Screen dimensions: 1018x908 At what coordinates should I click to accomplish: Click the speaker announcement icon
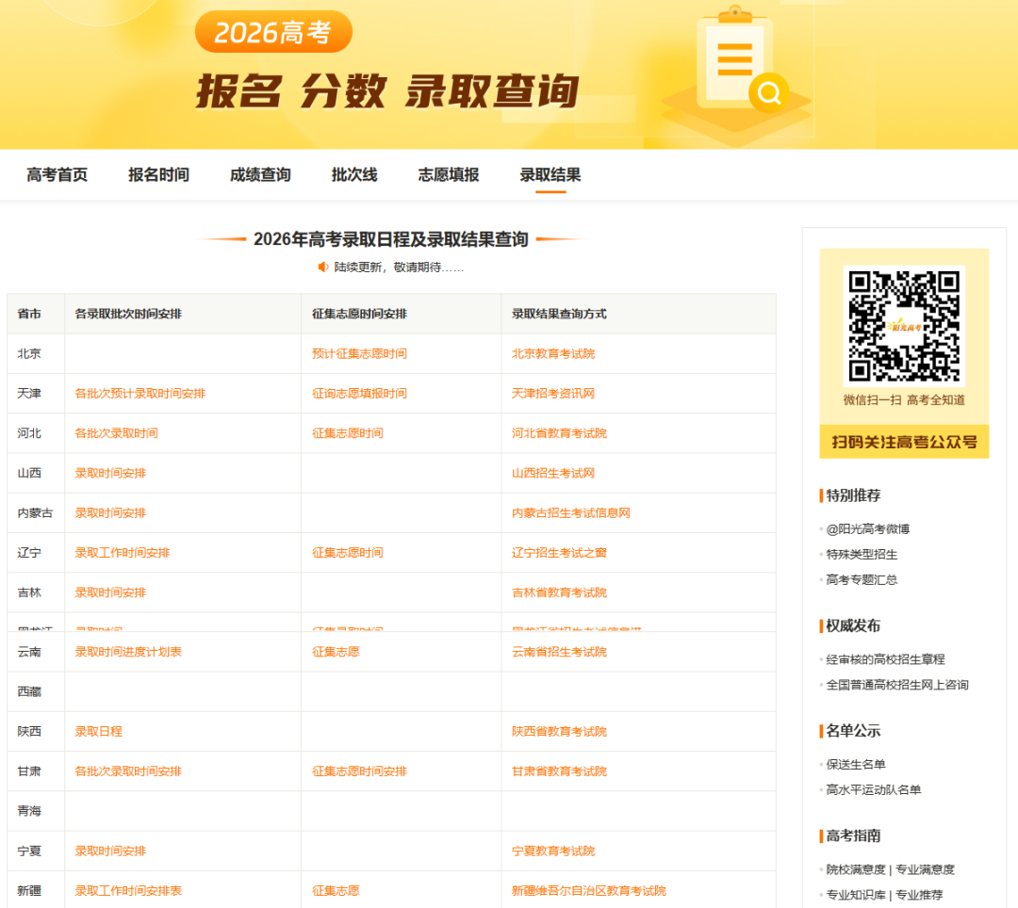click(322, 268)
